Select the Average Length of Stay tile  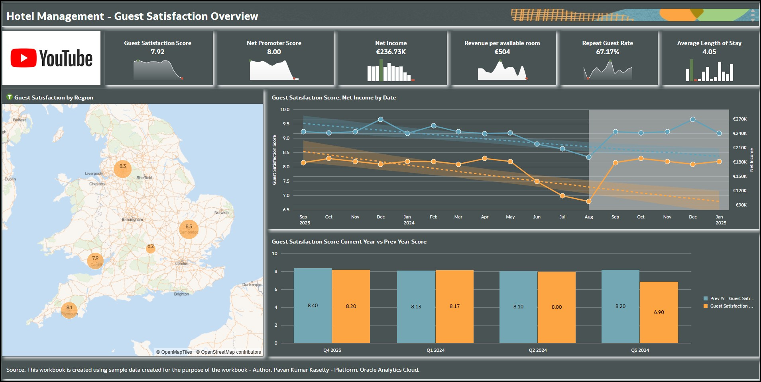click(x=710, y=58)
